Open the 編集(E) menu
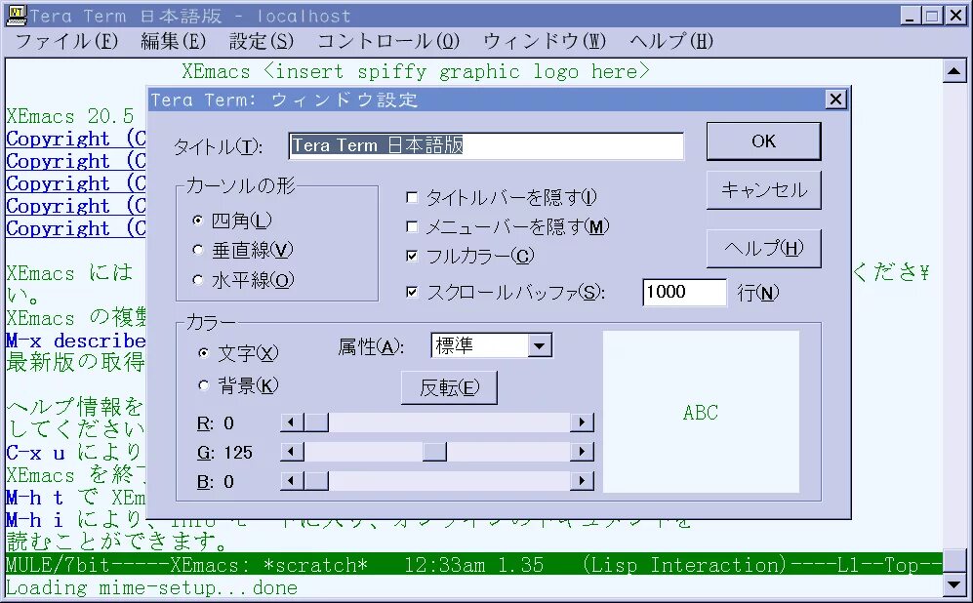This screenshot has height=603, width=973. tap(173, 42)
